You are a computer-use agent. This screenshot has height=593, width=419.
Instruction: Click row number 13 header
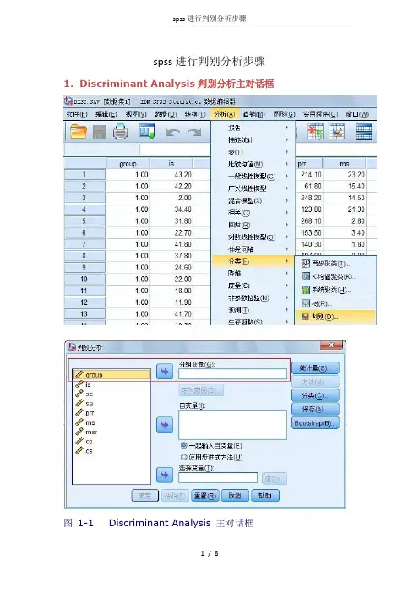pyautogui.click(x=84, y=314)
